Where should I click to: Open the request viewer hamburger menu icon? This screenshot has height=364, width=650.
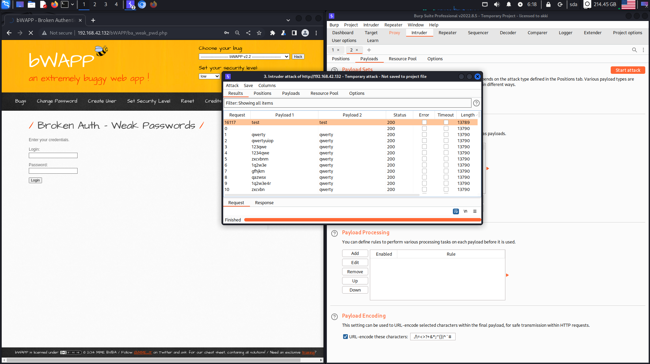point(475,211)
